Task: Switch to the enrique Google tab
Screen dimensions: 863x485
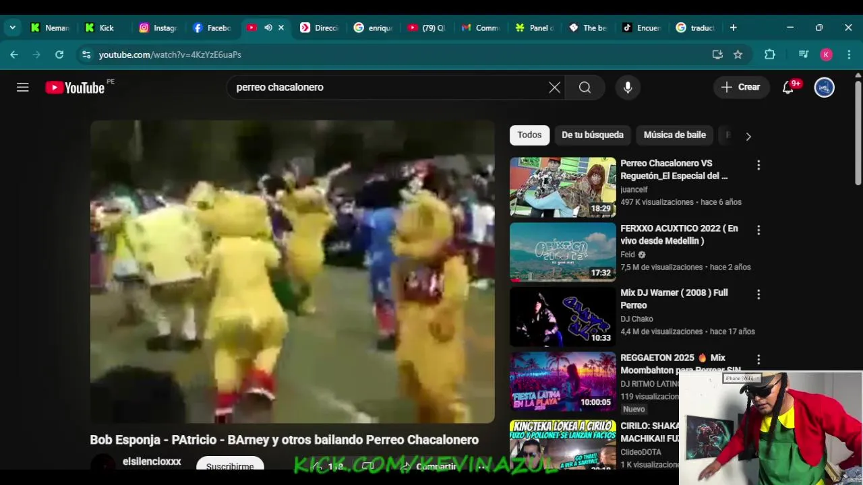Action: 374,28
